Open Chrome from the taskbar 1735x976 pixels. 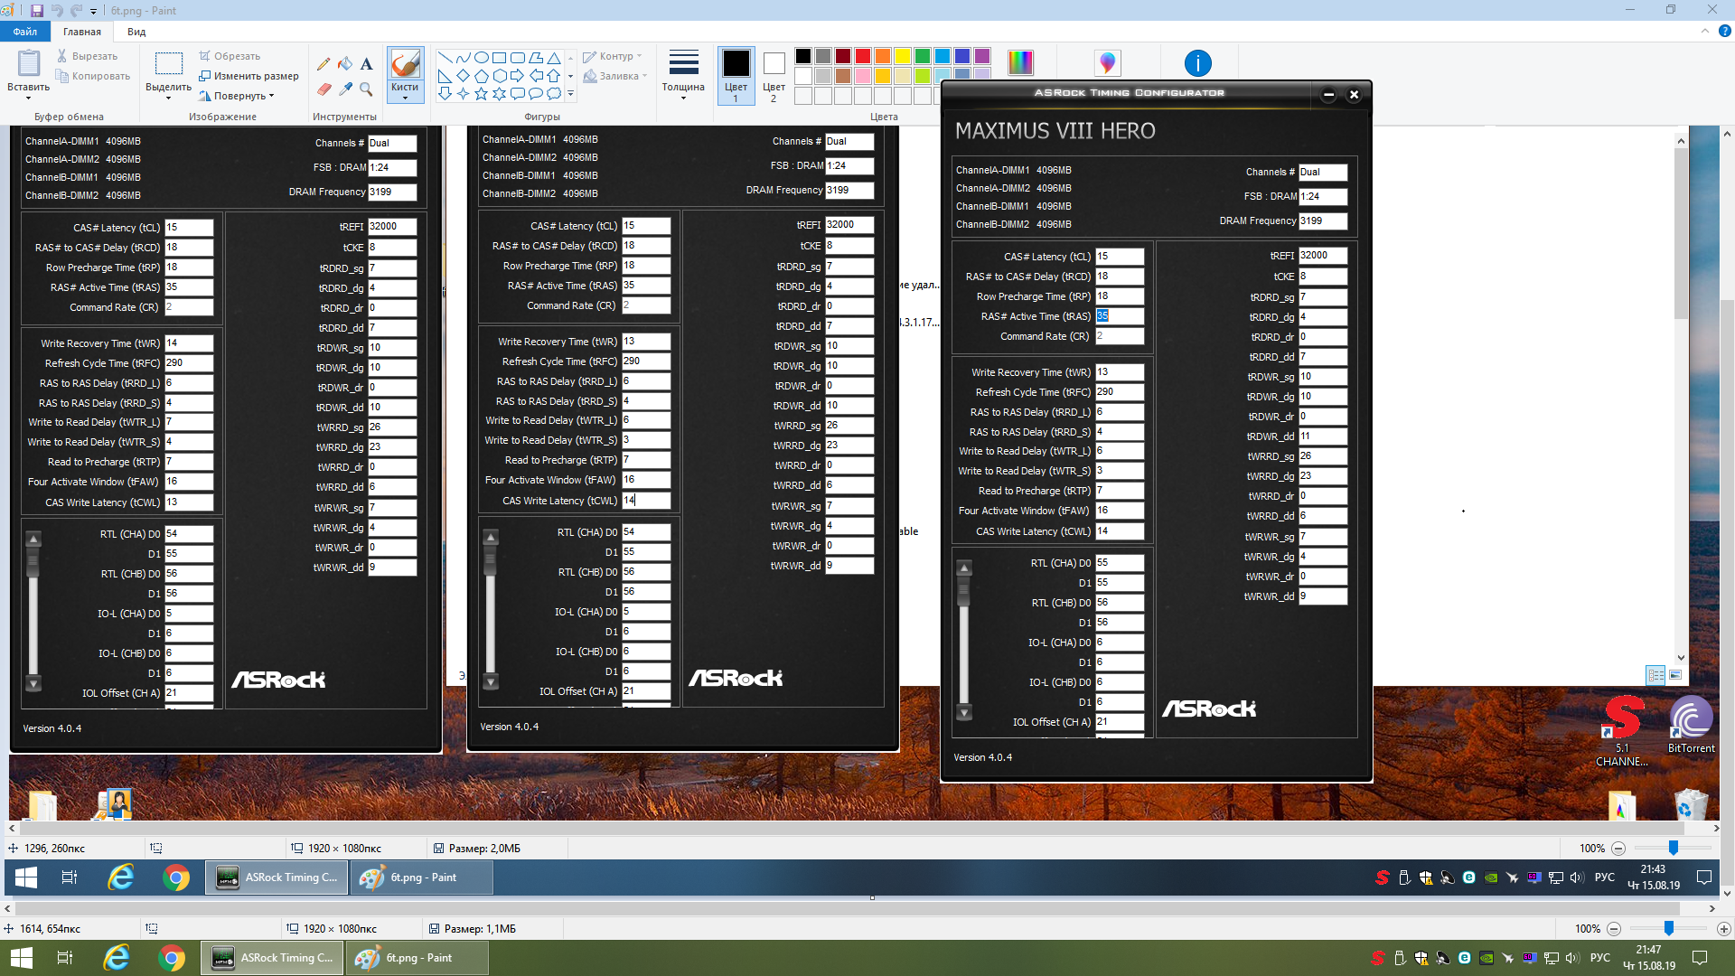(x=172, y=958)
